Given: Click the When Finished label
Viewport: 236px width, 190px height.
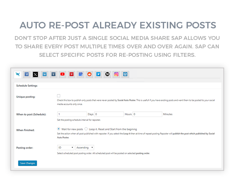Looking at the screenshot, I should [x=25, y=130].
